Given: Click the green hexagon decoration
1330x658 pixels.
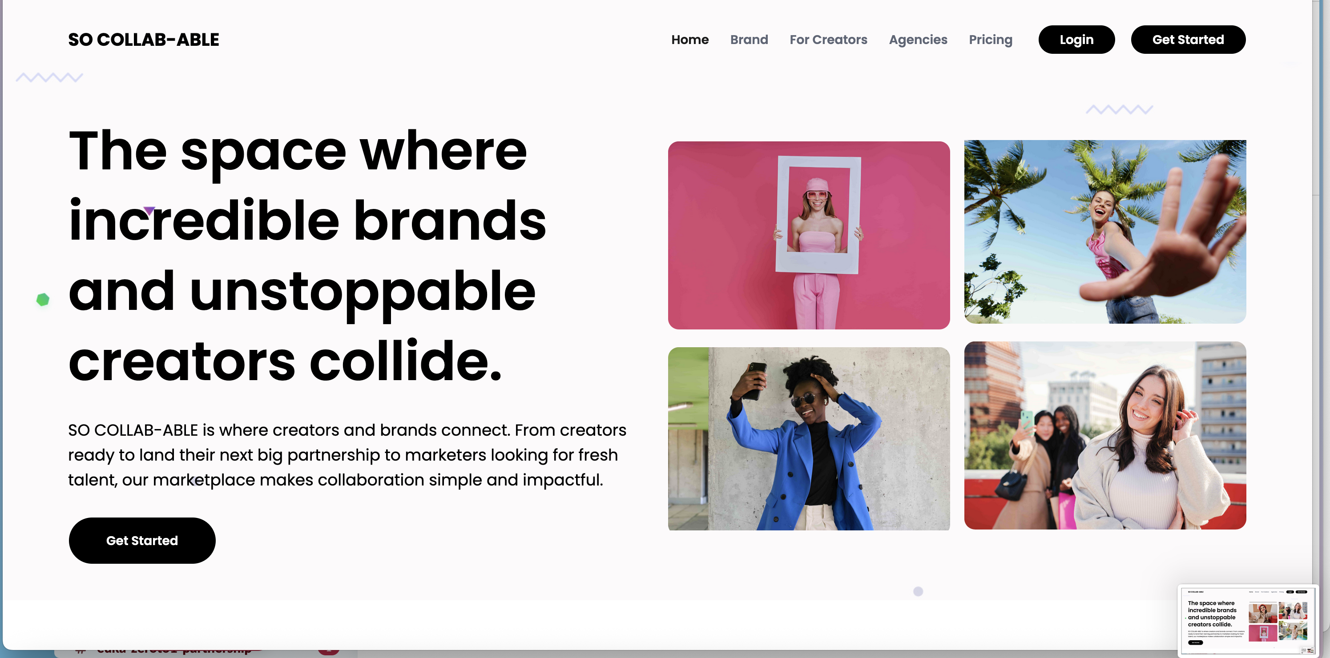Looking at the screenshot, I should 43,299.
